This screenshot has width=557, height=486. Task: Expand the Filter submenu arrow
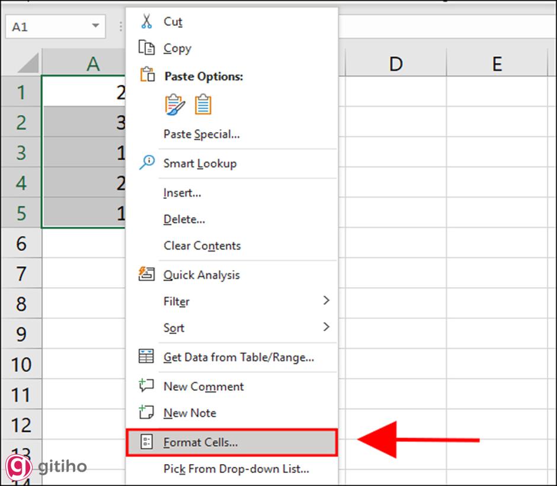click(x=326, y=301)
